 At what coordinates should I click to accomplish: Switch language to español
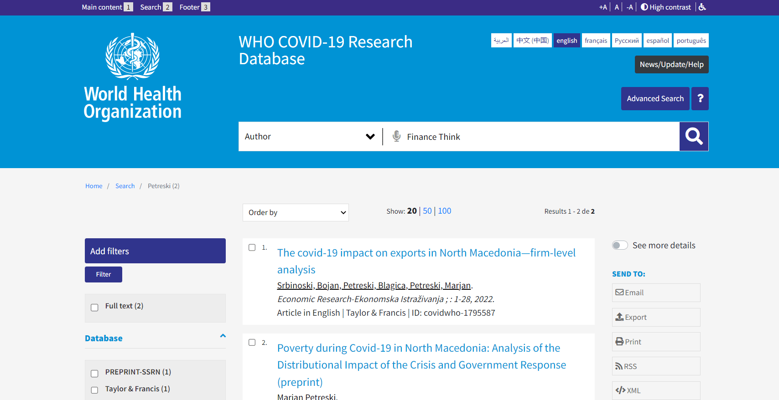658,40
